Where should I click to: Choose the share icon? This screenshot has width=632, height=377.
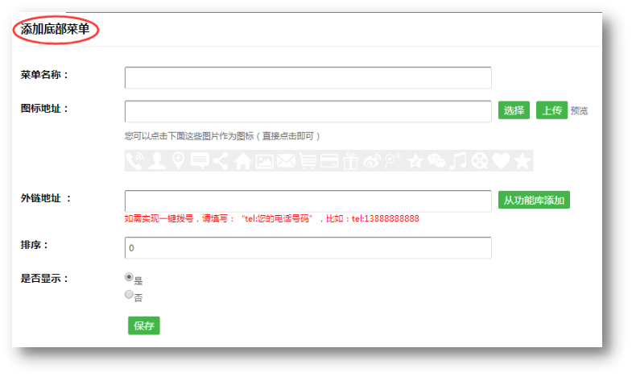(221, 161)
